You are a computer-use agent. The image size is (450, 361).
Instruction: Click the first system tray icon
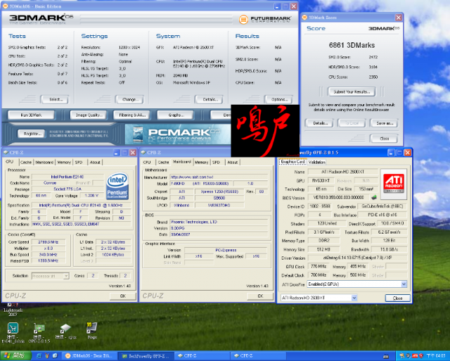pos(401,356)
